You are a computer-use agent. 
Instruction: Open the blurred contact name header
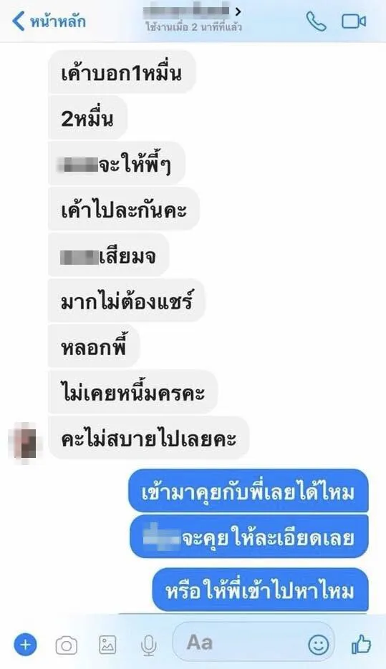pyautogui.click(x=187, y=11)
